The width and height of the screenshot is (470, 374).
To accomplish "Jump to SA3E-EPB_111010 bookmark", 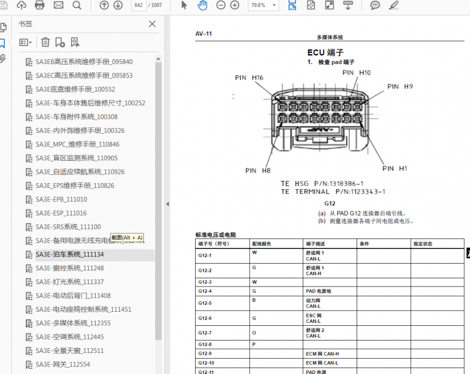I will (x=61, y=200).
